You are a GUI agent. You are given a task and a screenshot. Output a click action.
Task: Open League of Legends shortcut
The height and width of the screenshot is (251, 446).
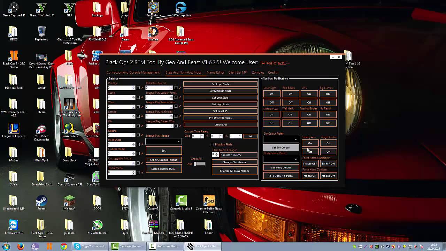(x=14, y=130)
